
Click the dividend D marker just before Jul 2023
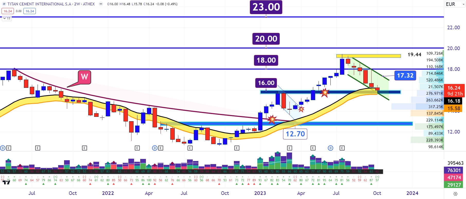331,148
